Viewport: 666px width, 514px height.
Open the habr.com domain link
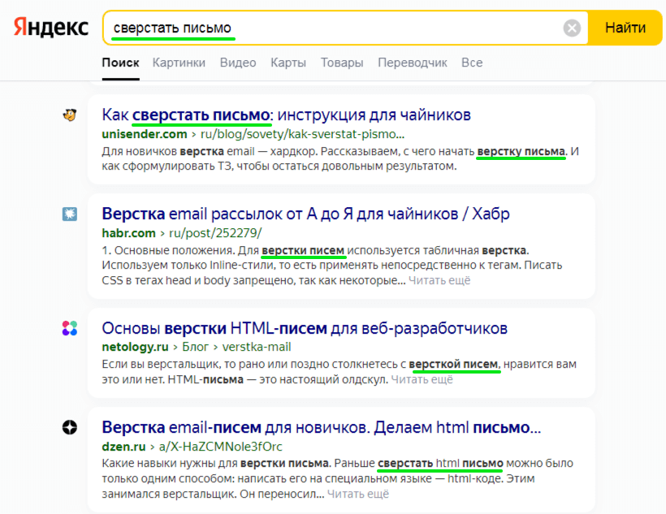click(128, 233)
